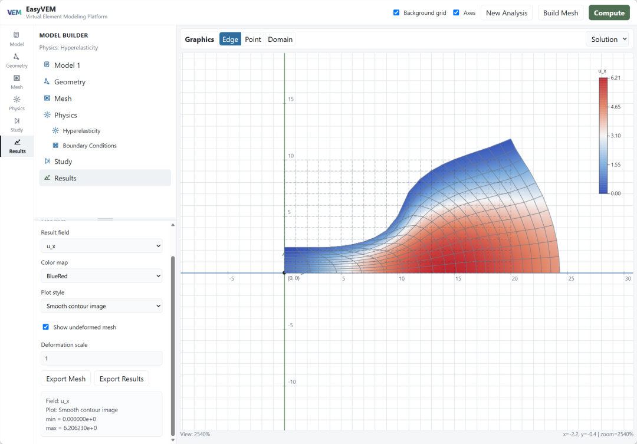Select the Domain graphics tab

click(x=280, y=40)
